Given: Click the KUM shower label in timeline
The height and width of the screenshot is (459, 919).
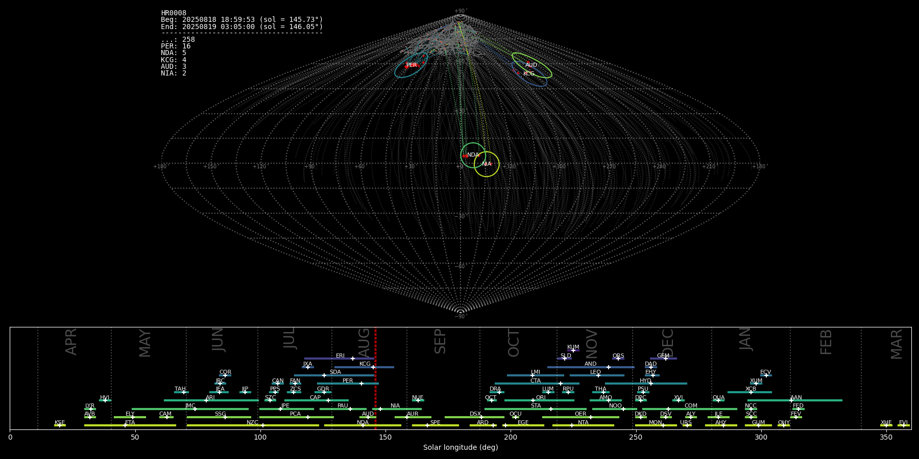Looking at the screenshot, I should click(x=573, y=347).
